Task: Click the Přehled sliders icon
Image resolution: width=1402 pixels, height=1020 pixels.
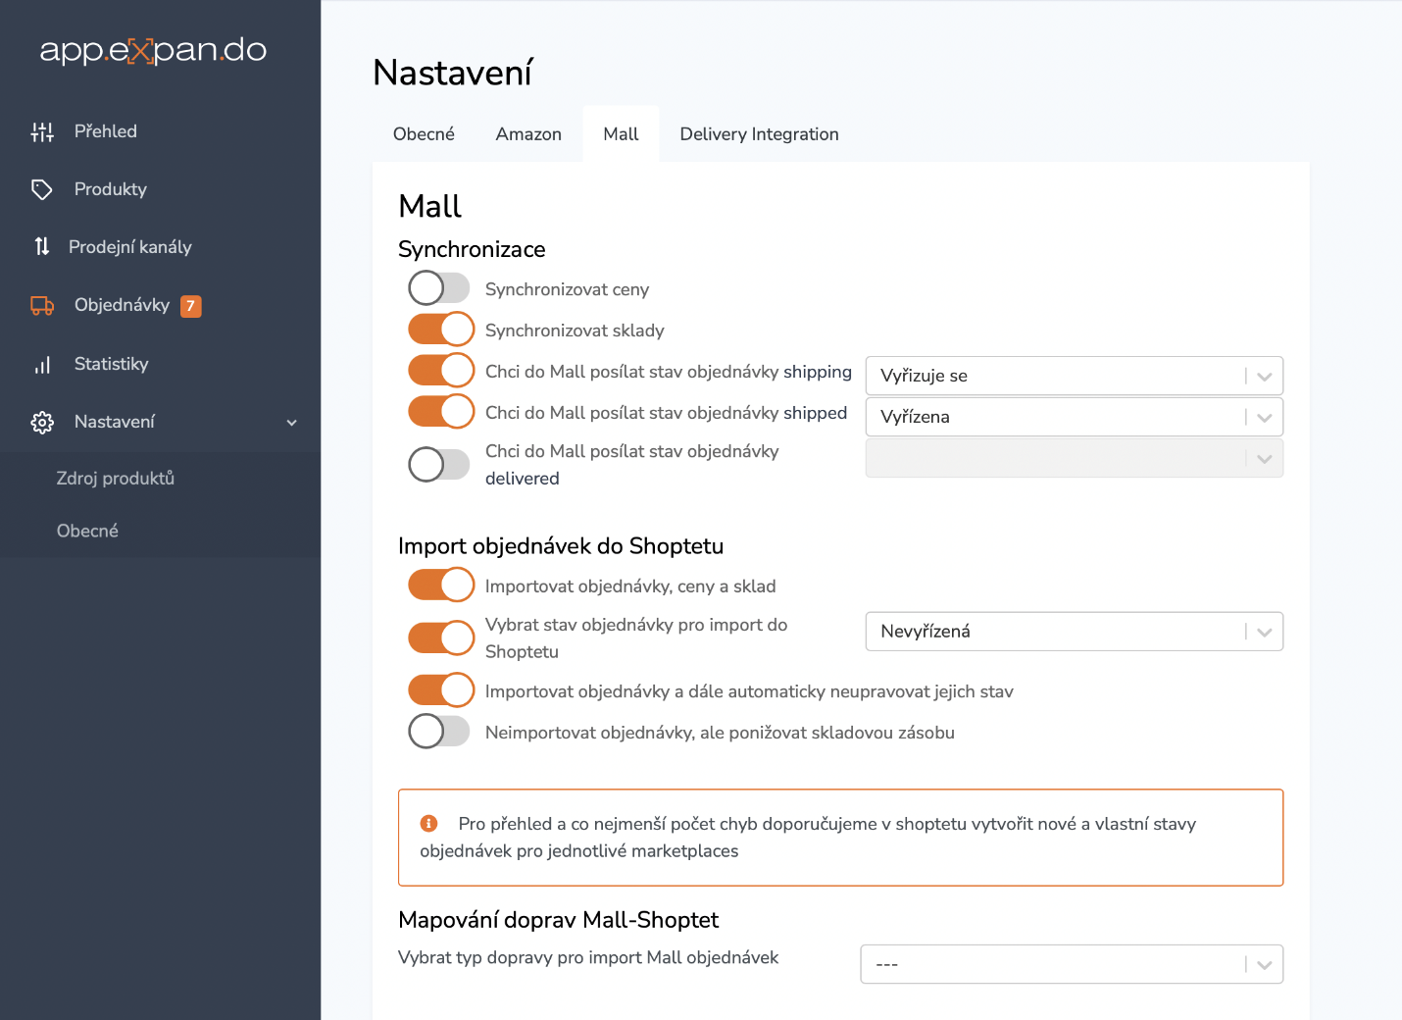Action: point(42,131)
